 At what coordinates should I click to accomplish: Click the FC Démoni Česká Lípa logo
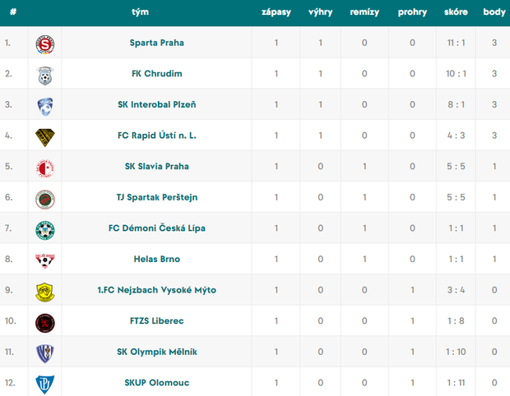pos(45,230)
